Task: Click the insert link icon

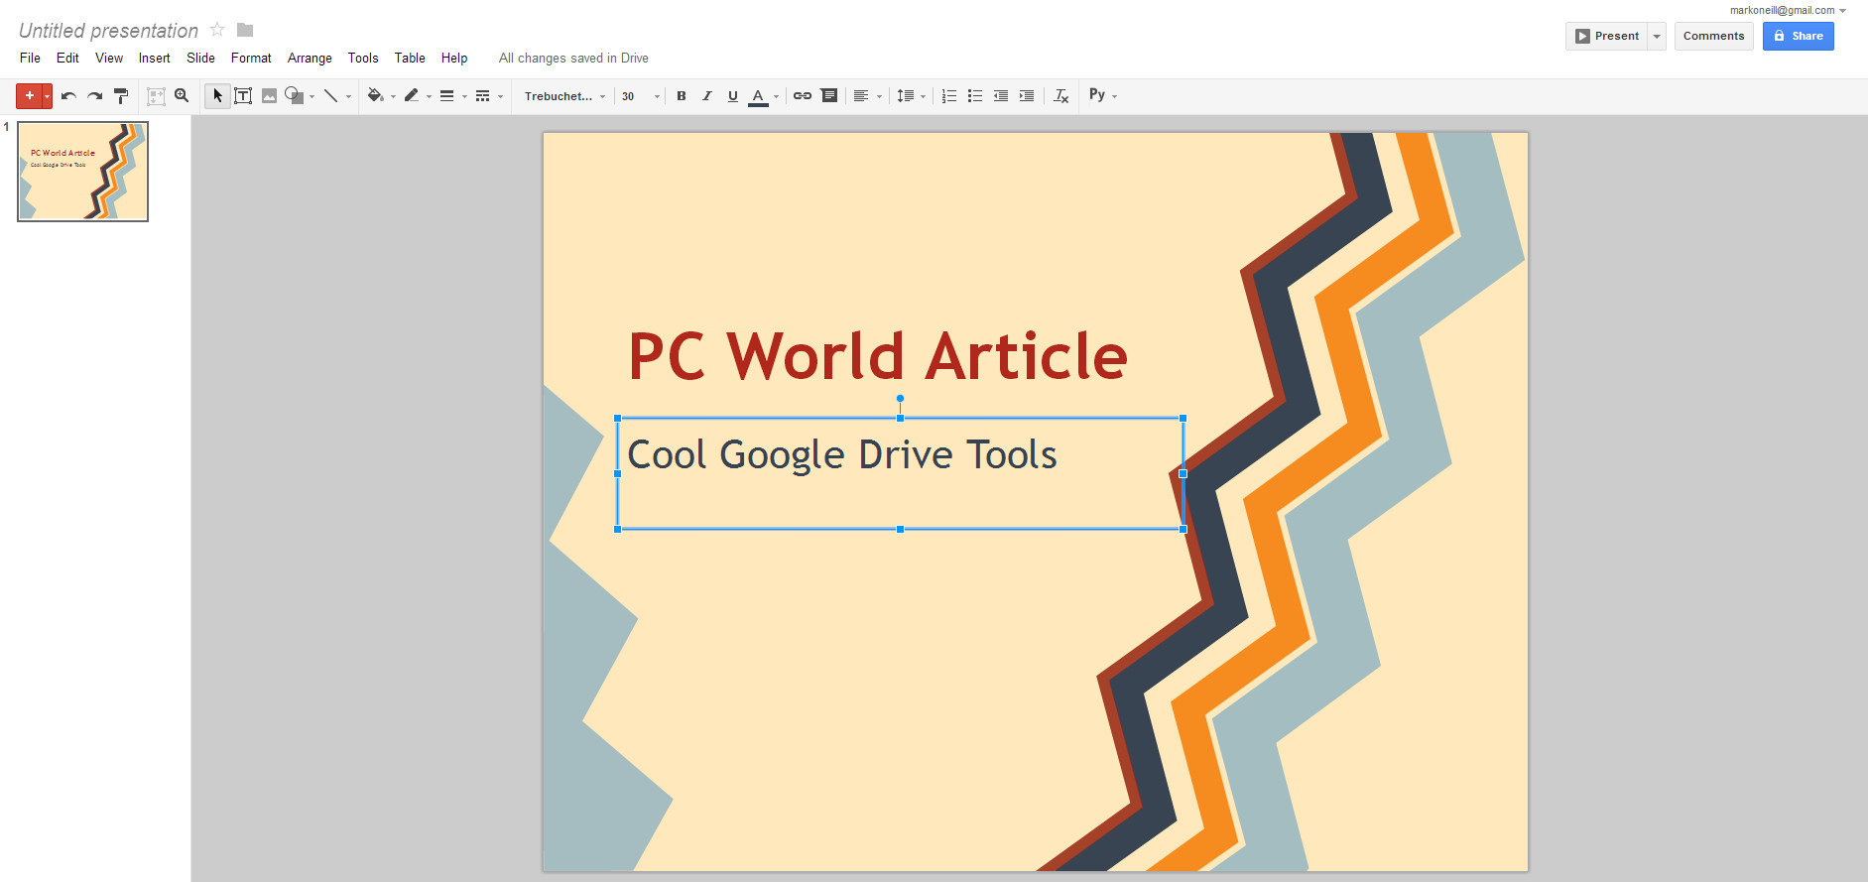Action: [x=803, y=96]
